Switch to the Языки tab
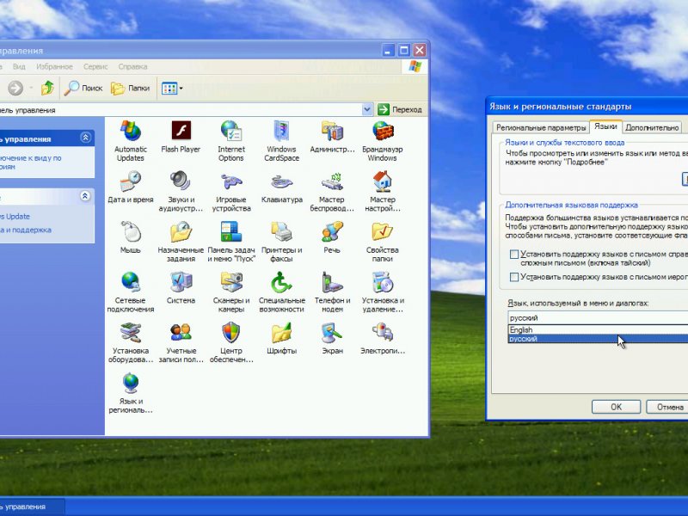The height and width of the screenshot is (516, 688). (605, 126)
